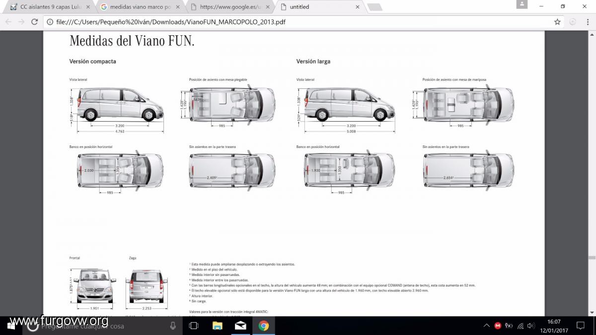Click the footnote starting 'Esta medida puede ampliarse'

[242, 265]
